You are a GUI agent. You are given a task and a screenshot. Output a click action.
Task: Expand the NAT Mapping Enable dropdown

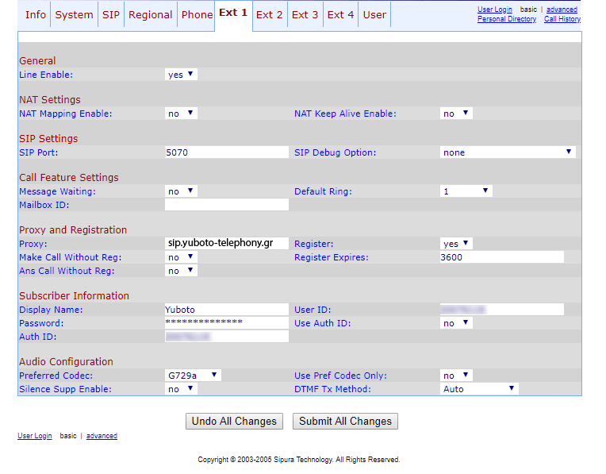coord(181,114)
